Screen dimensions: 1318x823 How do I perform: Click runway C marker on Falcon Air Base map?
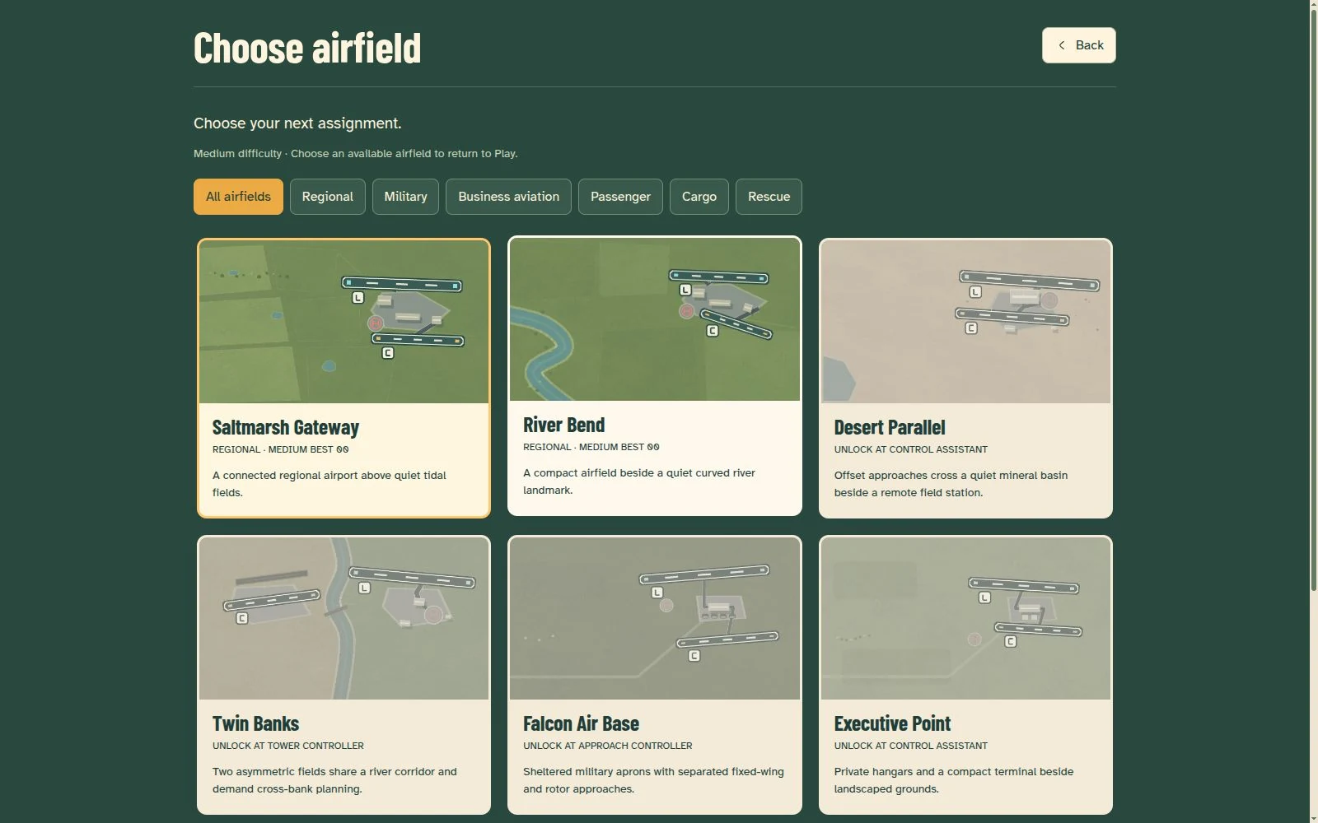[694, 656]
